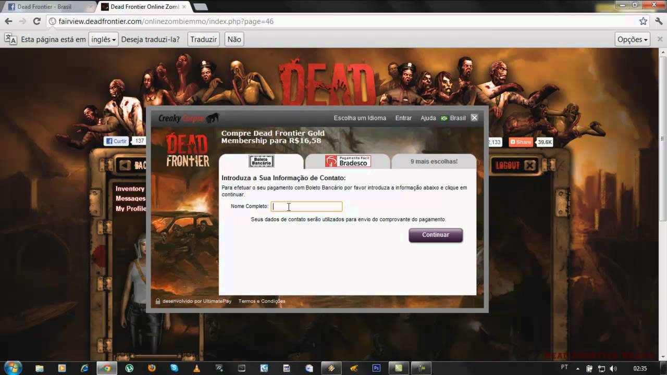Show hidden system tray icons

coord(577,368)
